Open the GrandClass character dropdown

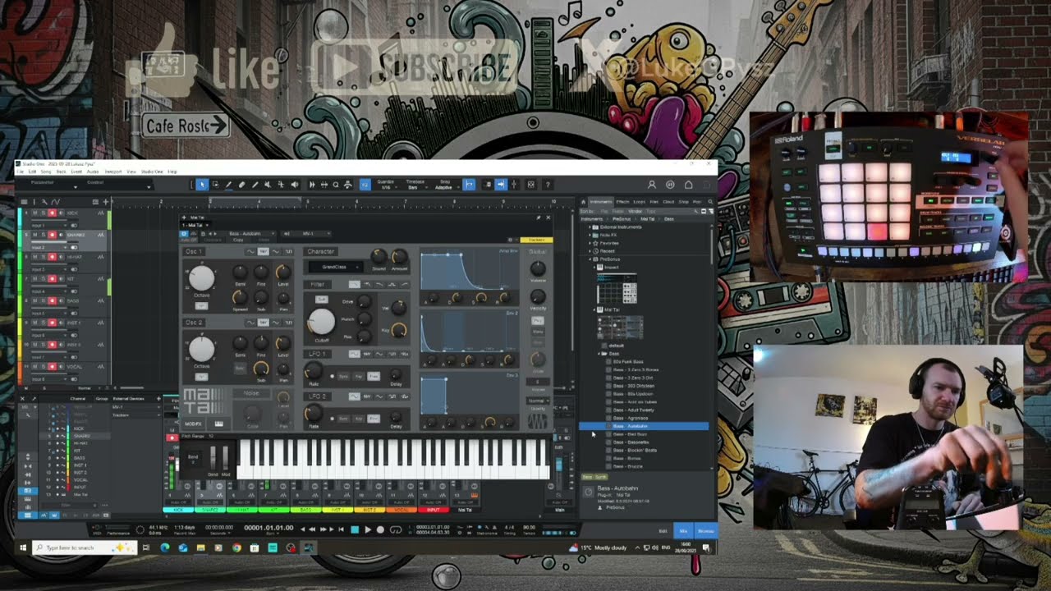[336, 267]
